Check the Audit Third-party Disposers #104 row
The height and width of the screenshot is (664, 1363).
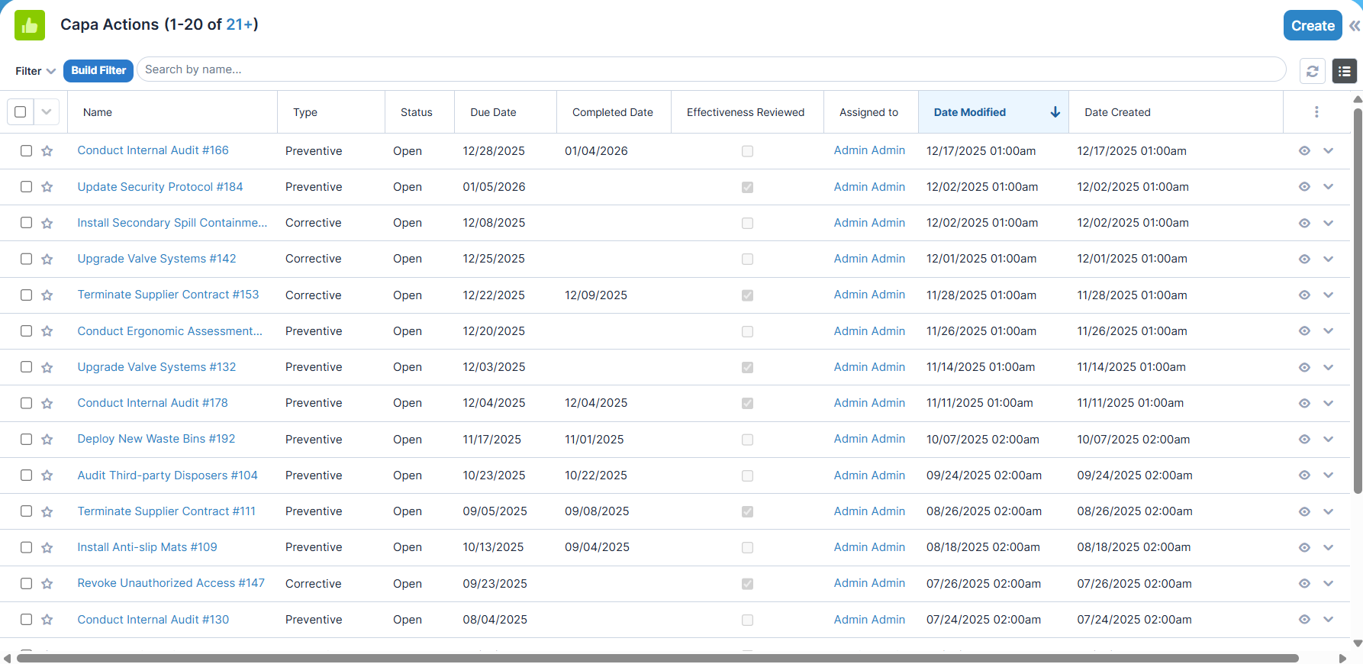tap(26, 475)
